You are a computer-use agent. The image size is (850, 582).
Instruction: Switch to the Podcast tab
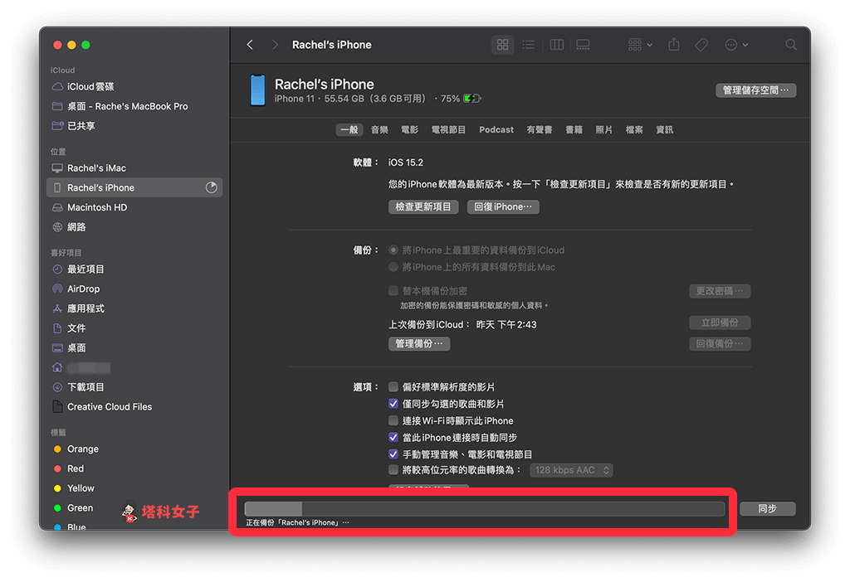[496, 129]
